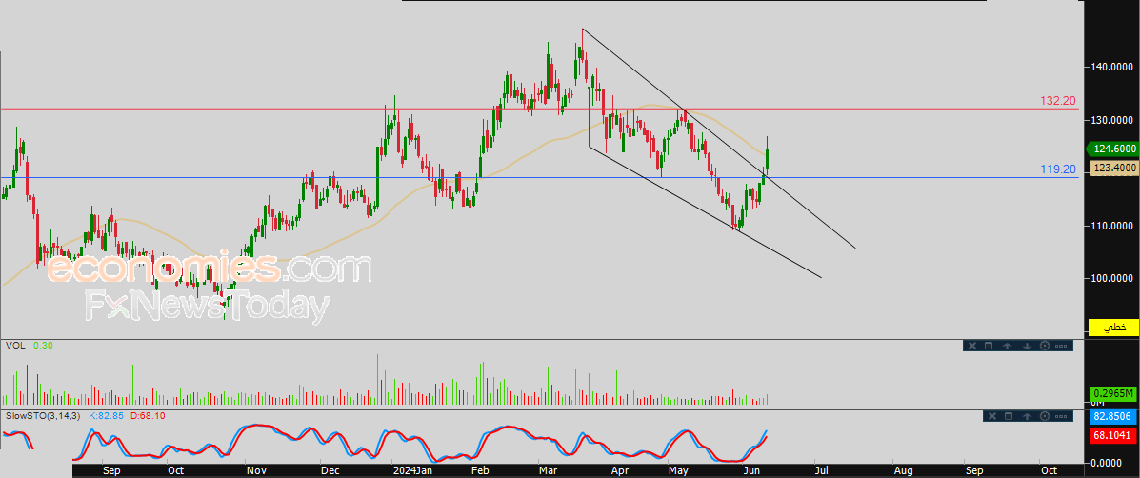This screenshot has height=478, width=1140.
Task: Click the Mar label on time axis
Action: point(549,470)
